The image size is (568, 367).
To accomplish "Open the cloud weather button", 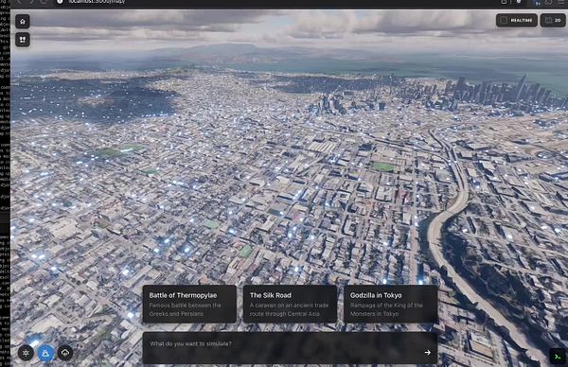I will pos(64,353).
